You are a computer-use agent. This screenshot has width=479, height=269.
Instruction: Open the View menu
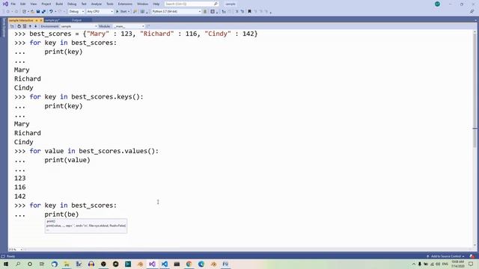pyautogui.click(x=34, y=4)
